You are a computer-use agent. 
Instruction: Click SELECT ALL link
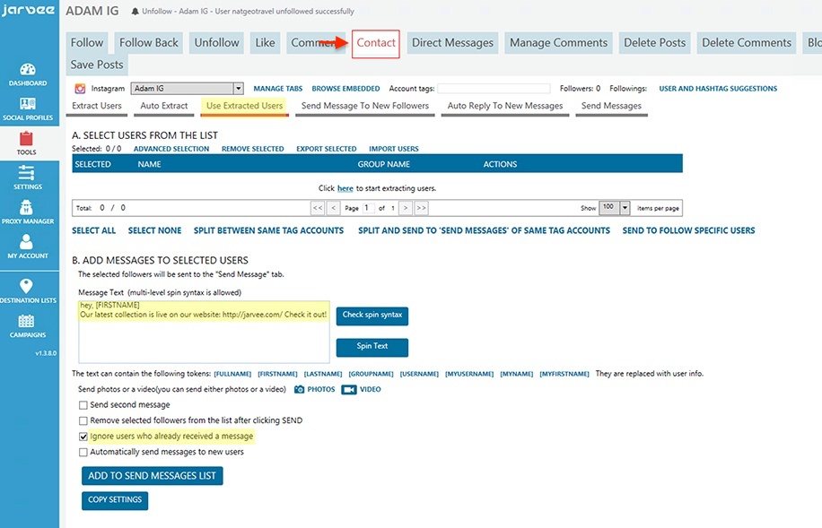(94, 230)
